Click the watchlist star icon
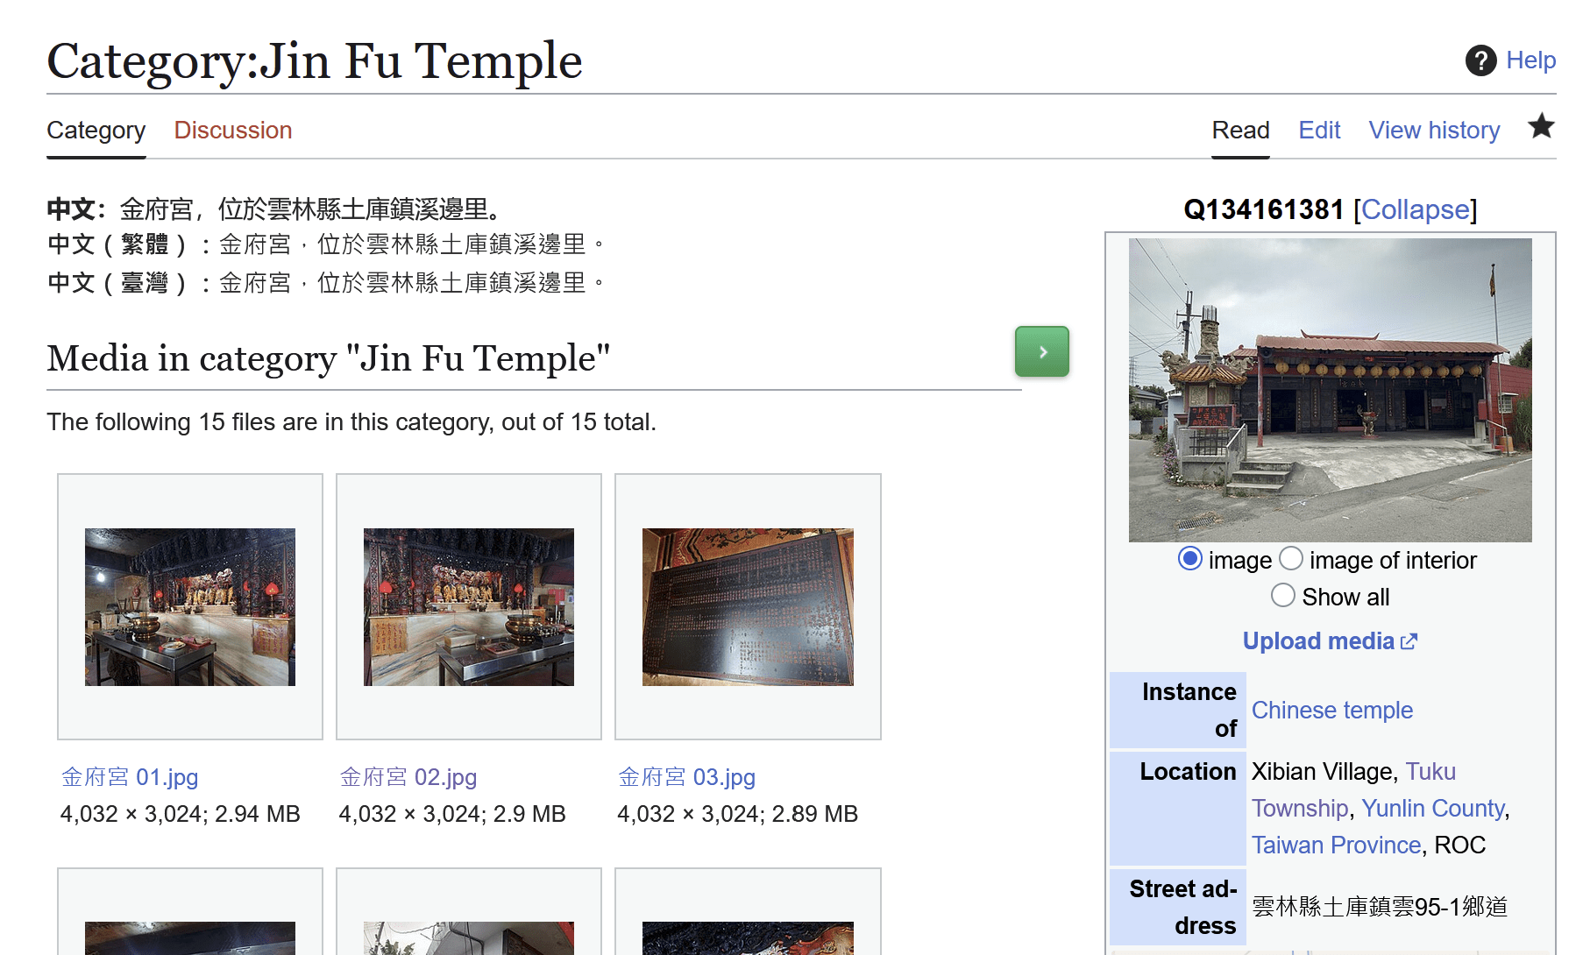The width and height of the screenshot is (1583, 955). point(1541,127)
